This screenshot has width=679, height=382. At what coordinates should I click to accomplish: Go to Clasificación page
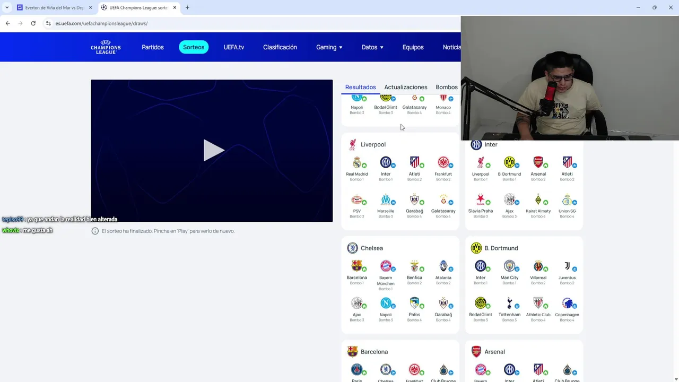tap(280, 47)
